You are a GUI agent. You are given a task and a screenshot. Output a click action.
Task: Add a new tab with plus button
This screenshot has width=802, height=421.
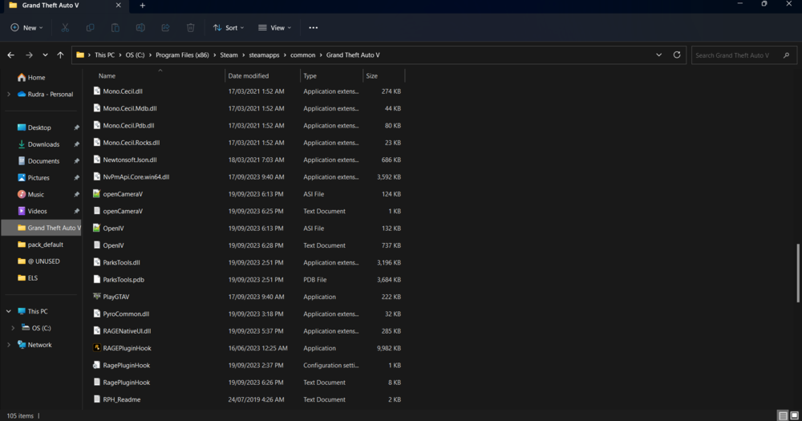click(142, 6)
